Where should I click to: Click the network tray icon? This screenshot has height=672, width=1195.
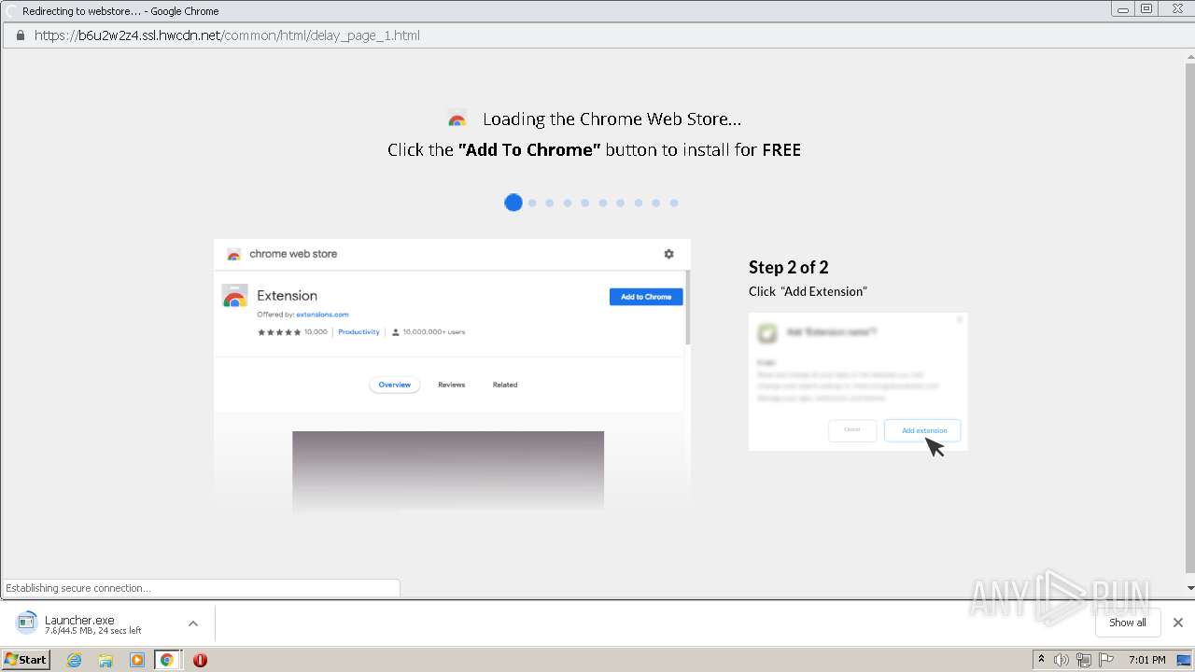point(1084,660)
